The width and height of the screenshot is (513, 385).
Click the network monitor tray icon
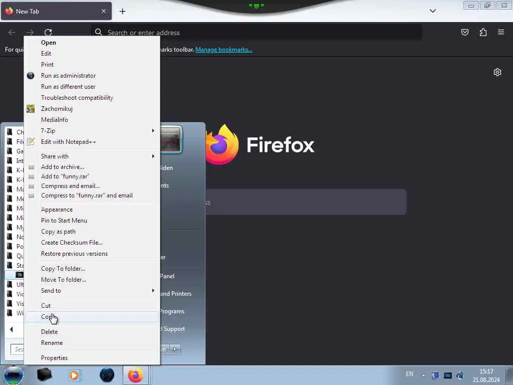pos(448,375)
